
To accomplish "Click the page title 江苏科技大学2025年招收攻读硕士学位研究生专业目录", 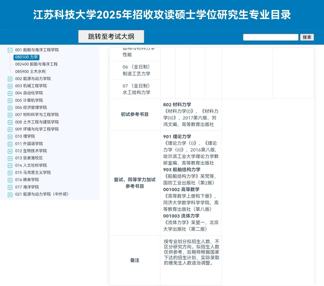I will [x=162, y=15].
